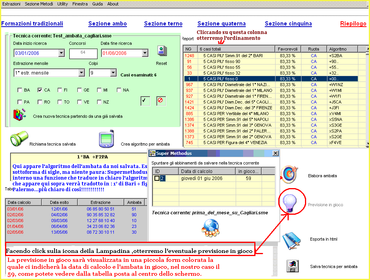Toggle the NZ wheel checkbox
Screen dimensions: 370x280
click(99, 102)
